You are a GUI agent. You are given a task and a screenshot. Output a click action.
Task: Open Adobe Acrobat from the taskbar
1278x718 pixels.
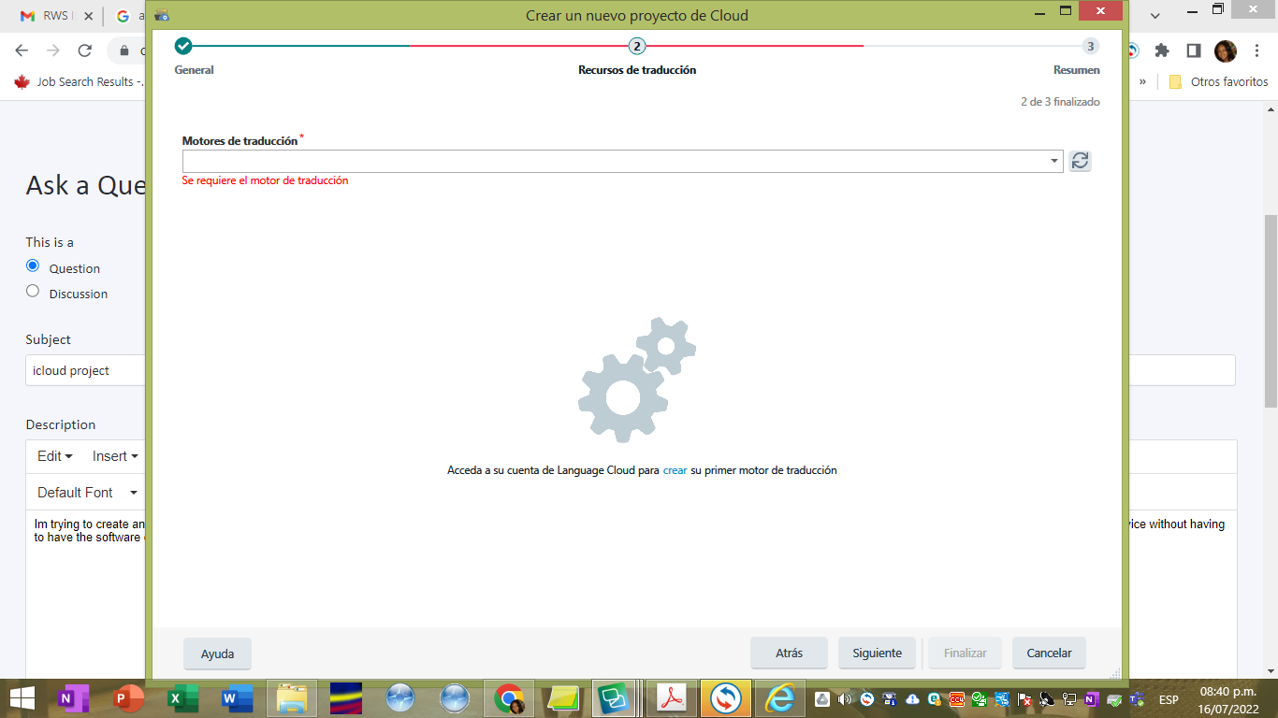[671, 697]
